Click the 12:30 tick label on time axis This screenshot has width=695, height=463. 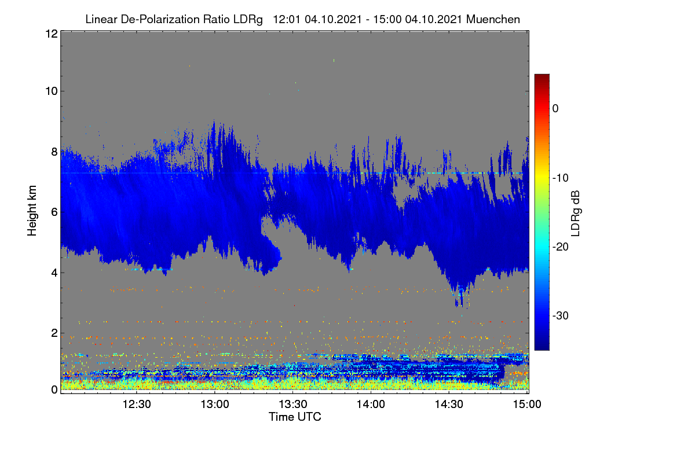pos(137,405)
